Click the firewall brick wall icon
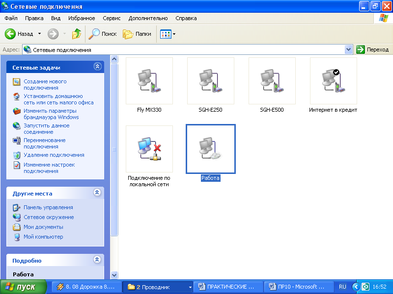Viewport: 393px width, 294px height. pyautogui.click(x=17, y=111)
